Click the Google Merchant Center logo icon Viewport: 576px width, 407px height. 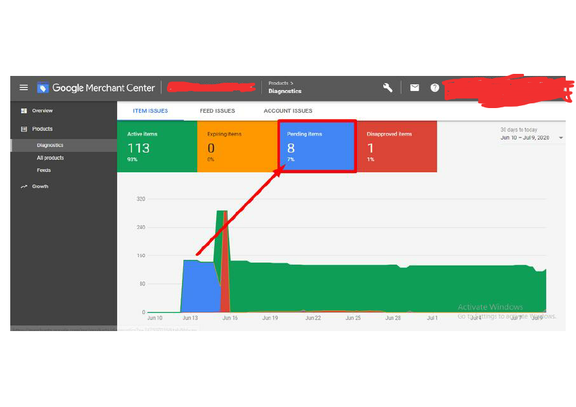[42, 88]
